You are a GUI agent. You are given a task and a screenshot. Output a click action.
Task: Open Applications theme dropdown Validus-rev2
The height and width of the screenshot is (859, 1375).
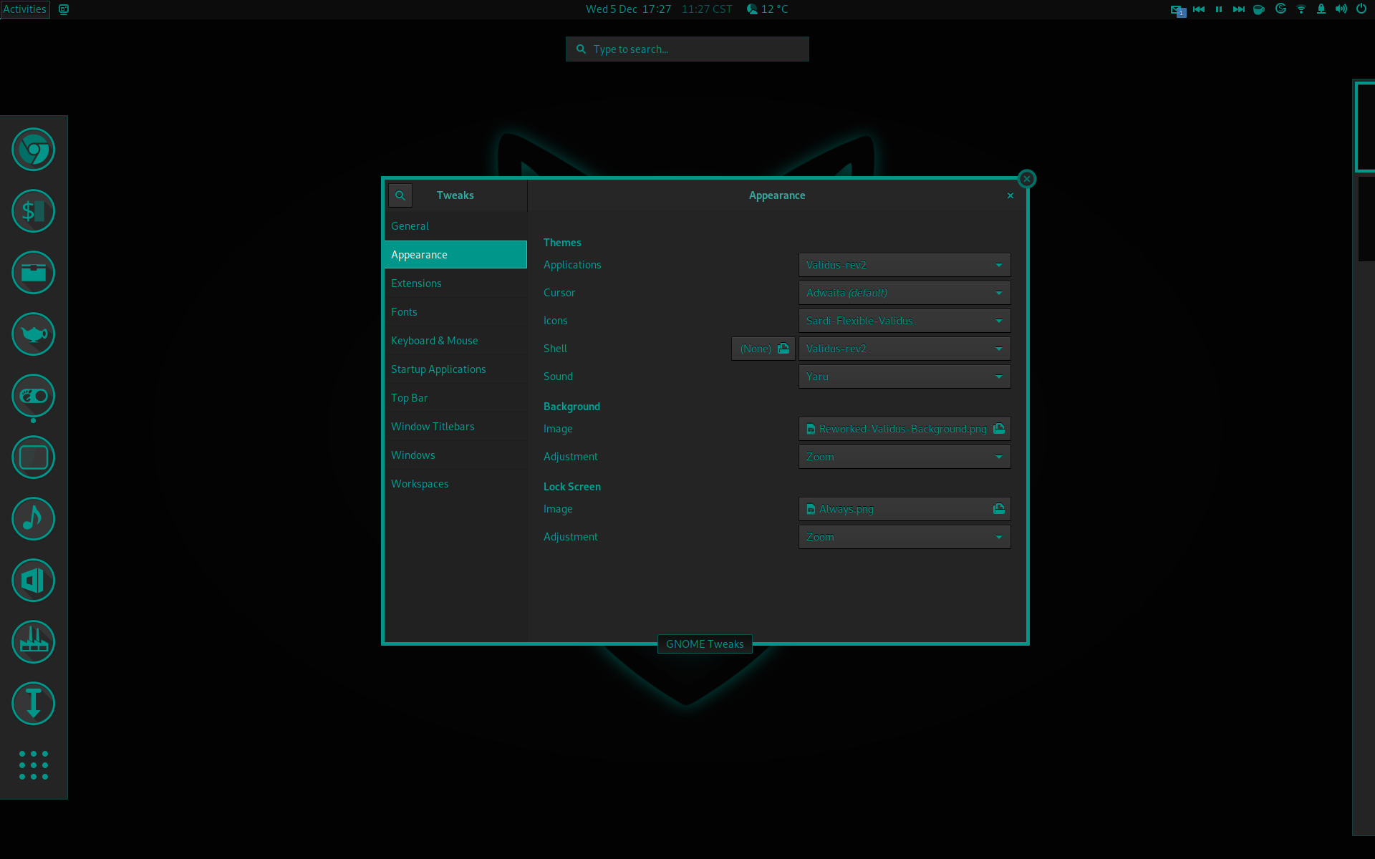pos(904,265)
